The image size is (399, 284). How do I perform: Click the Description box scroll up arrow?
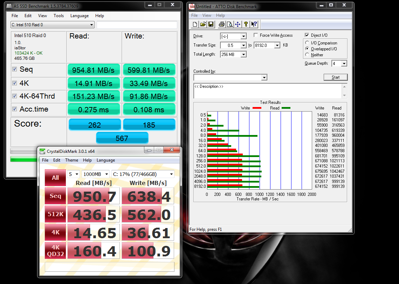[x=345, y=87]
